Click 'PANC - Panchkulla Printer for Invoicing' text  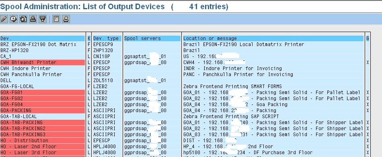coord(238,74)
